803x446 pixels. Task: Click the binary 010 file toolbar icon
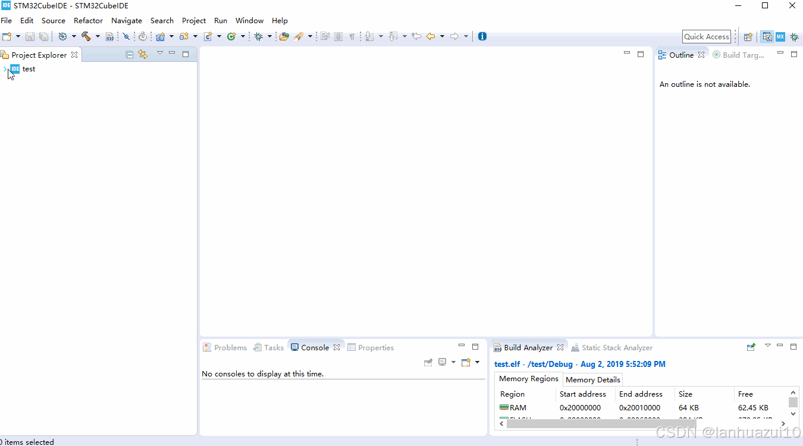tap(110, 36)
